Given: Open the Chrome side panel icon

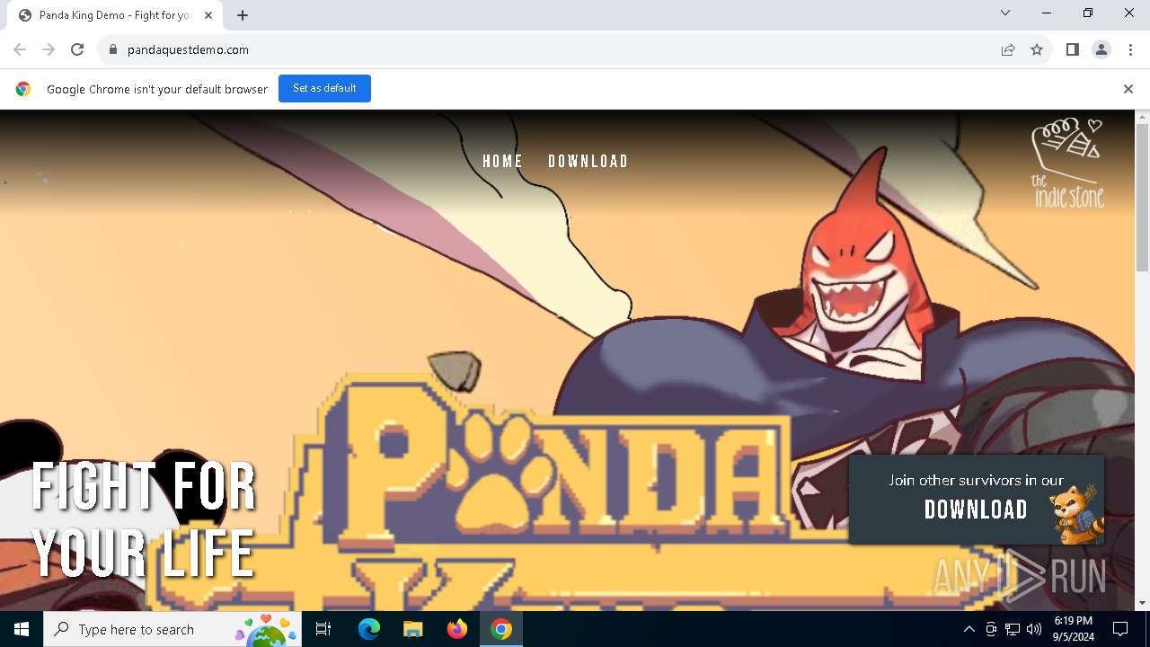Looking at the screenshot, I should (x=1073, y=49).
